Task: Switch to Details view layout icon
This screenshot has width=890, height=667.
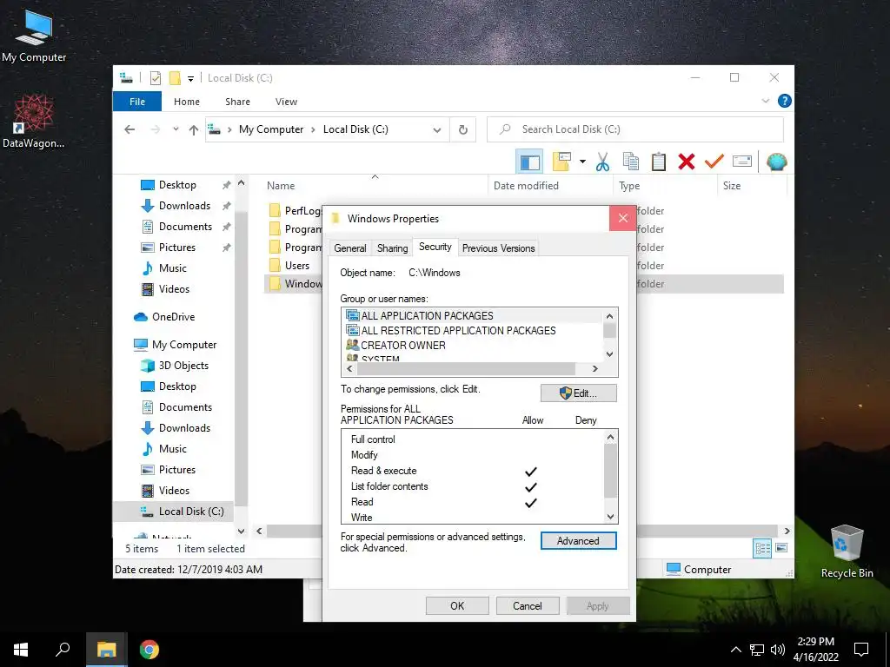Action: (762, 548)
